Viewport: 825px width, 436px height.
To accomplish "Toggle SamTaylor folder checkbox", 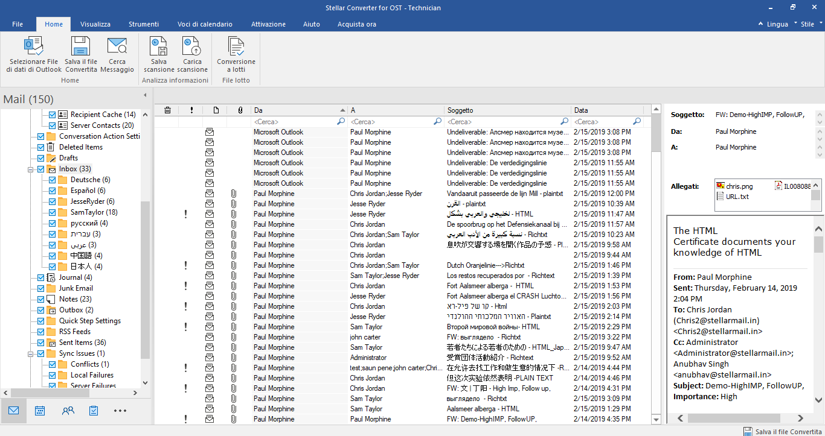I will click(x=52, y=212).
